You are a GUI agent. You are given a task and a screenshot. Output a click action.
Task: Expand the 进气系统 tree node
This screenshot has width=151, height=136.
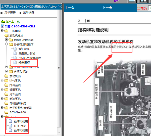pos(2,80)
